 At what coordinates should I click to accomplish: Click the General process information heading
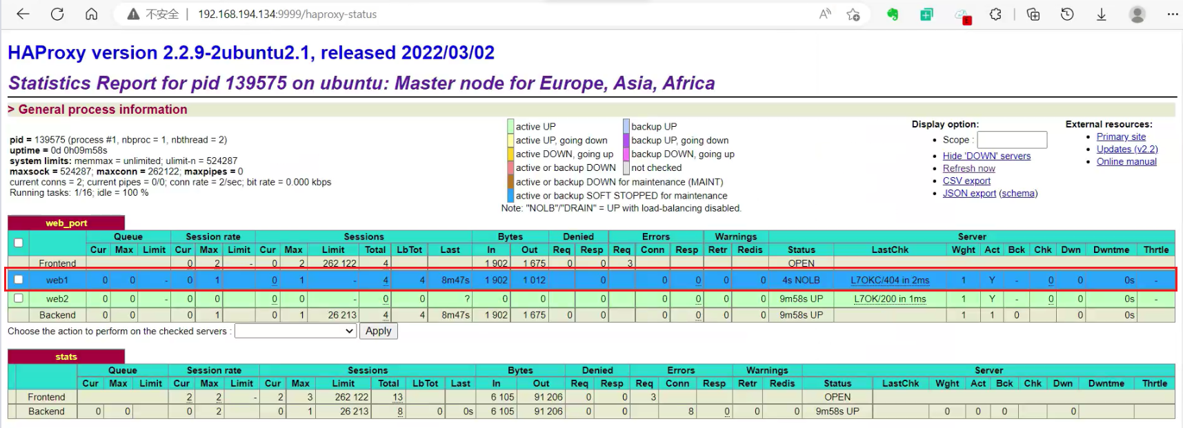(x=103, y=110)
